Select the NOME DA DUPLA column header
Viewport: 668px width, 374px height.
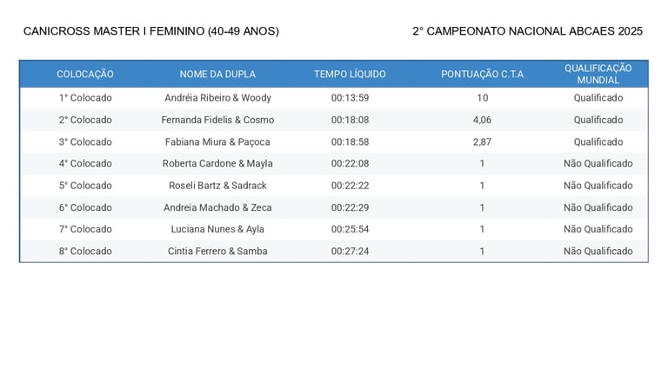click(217, 74)
